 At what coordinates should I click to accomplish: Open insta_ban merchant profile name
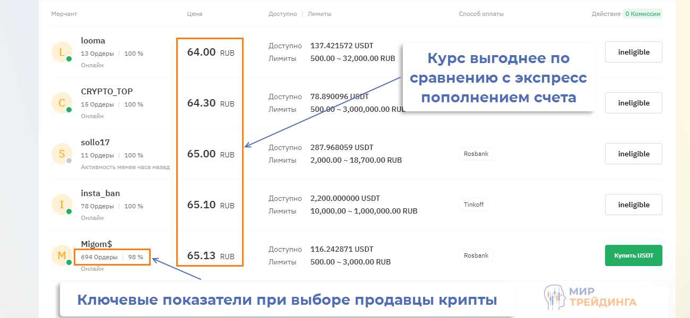100,193
